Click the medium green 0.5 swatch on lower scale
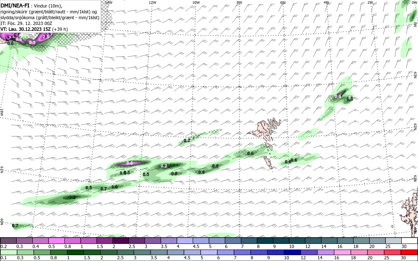The image size is (418, 261). coord(42,252)
